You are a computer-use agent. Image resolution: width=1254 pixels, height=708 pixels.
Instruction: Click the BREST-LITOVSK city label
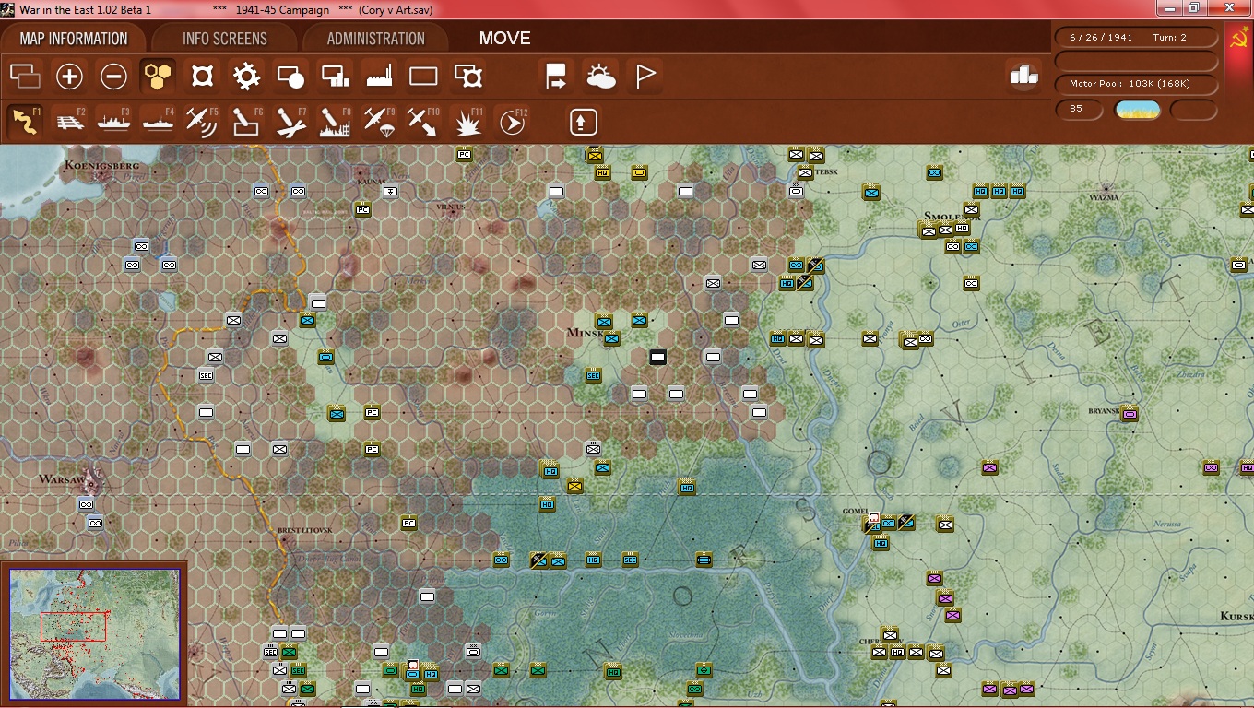[304, 532]
